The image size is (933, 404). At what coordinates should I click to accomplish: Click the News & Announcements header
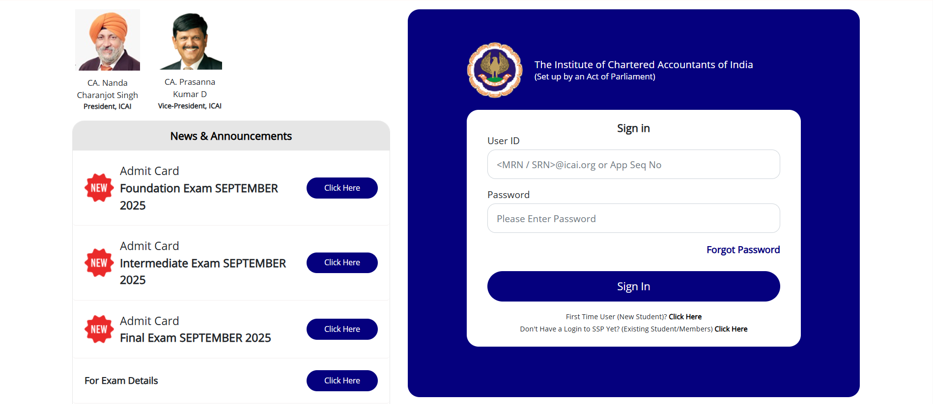pyautogui.click(x=231, y=136)
